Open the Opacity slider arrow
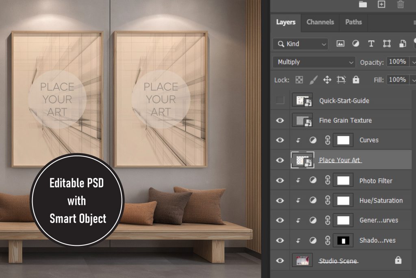 pyautogui.click(x=413, y=62)
